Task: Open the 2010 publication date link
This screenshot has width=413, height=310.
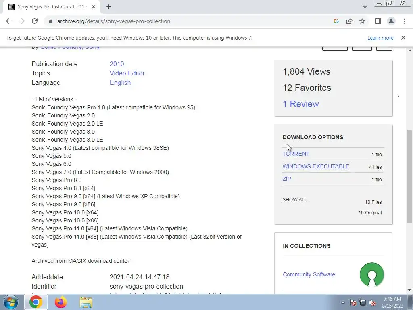Action: [x=117, y=64]
